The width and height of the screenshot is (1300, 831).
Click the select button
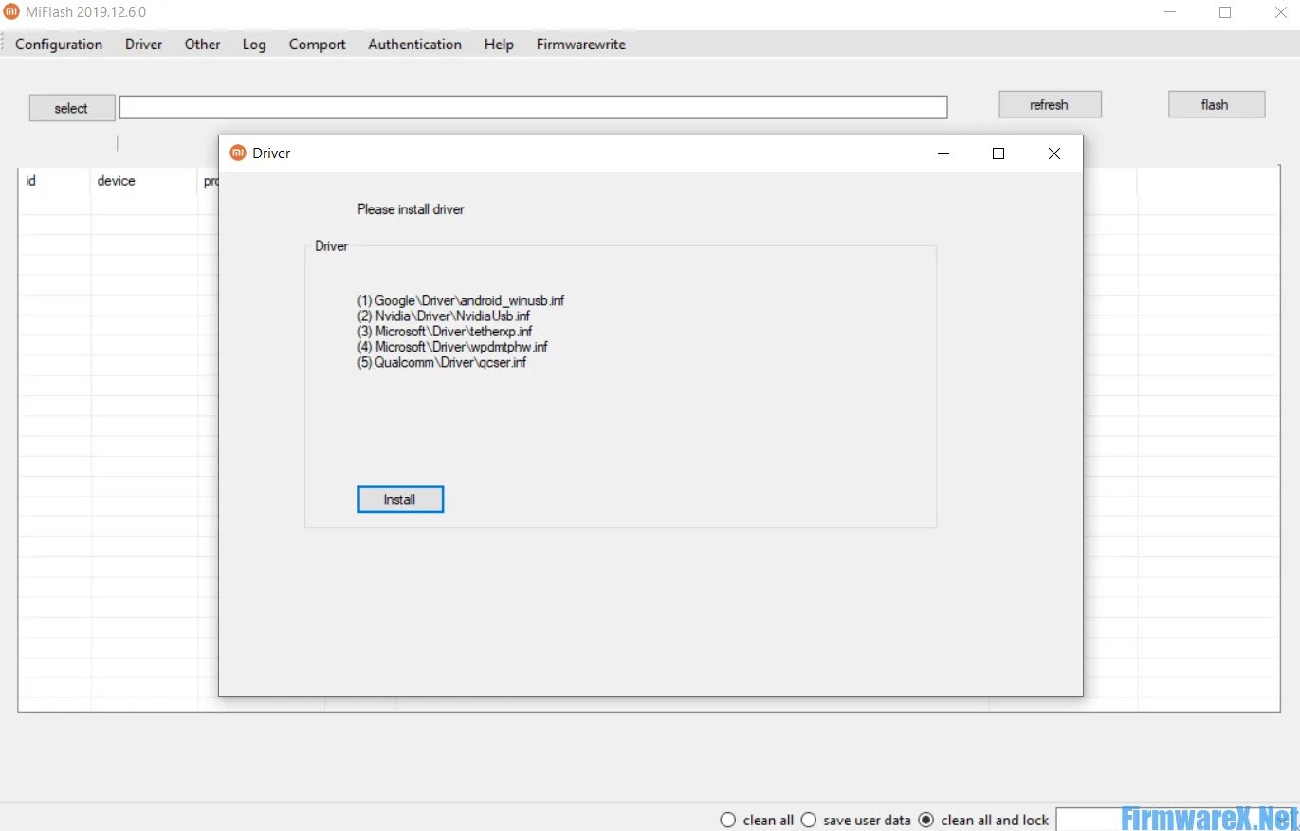[x=71, y=108]
